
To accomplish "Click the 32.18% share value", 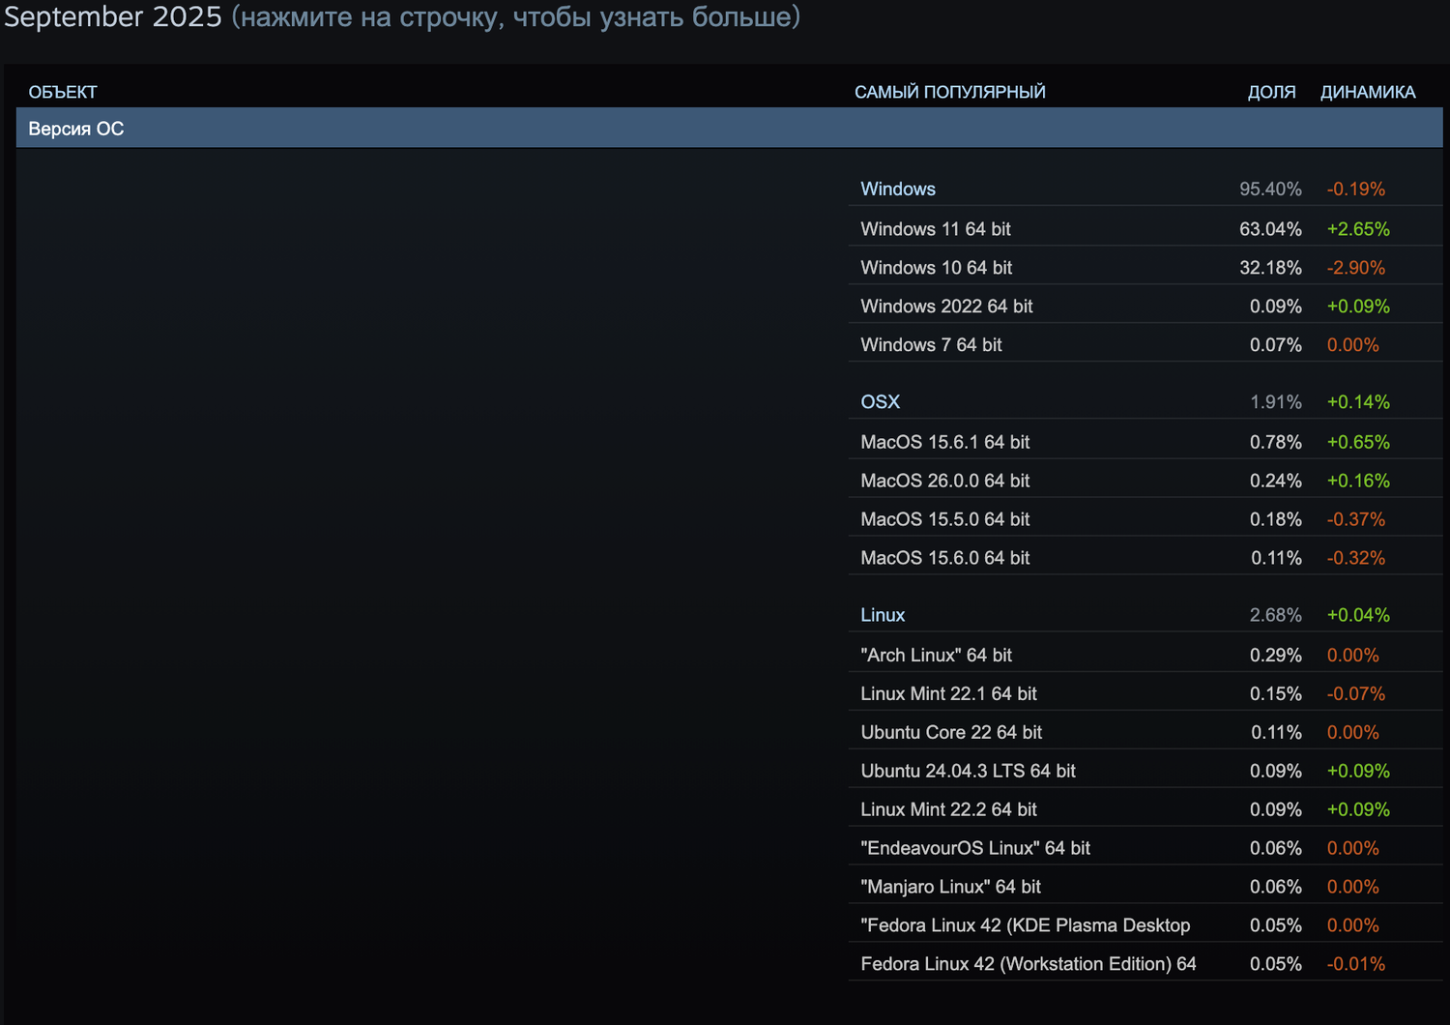I will pos(1270,268).
